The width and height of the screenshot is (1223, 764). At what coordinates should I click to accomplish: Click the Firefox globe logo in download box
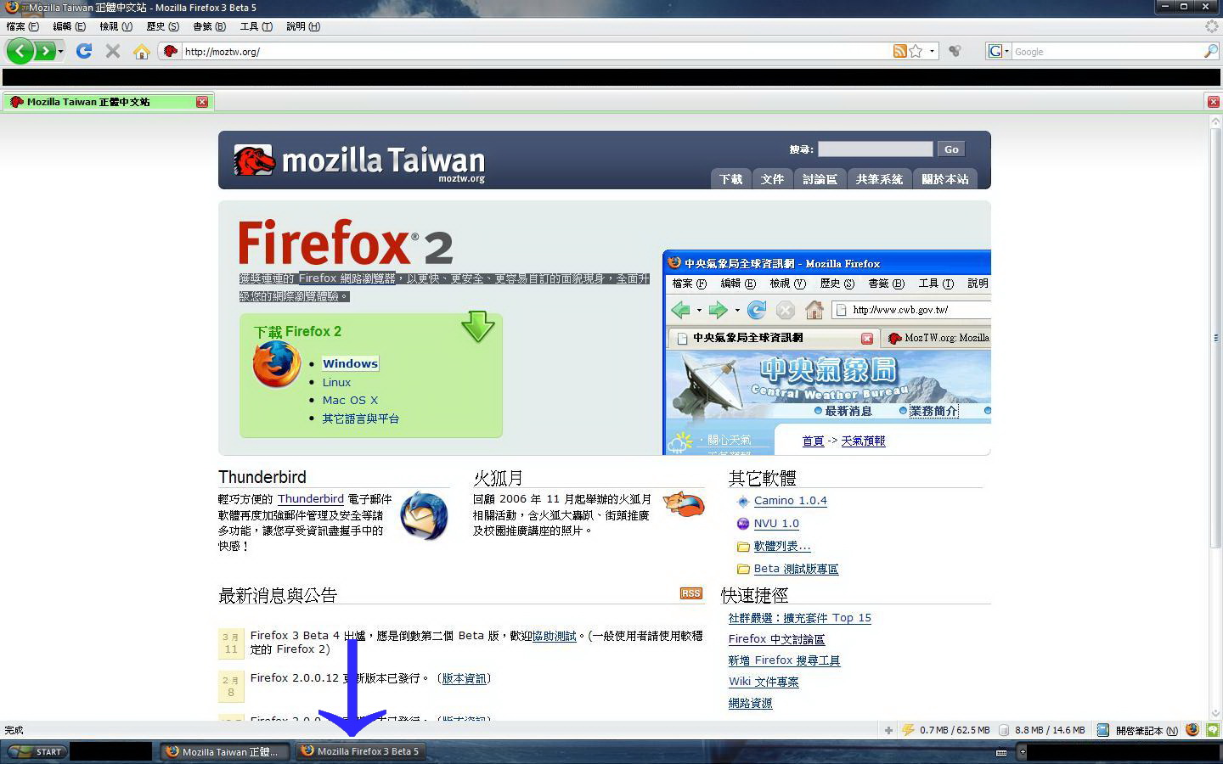pos(277,364)
